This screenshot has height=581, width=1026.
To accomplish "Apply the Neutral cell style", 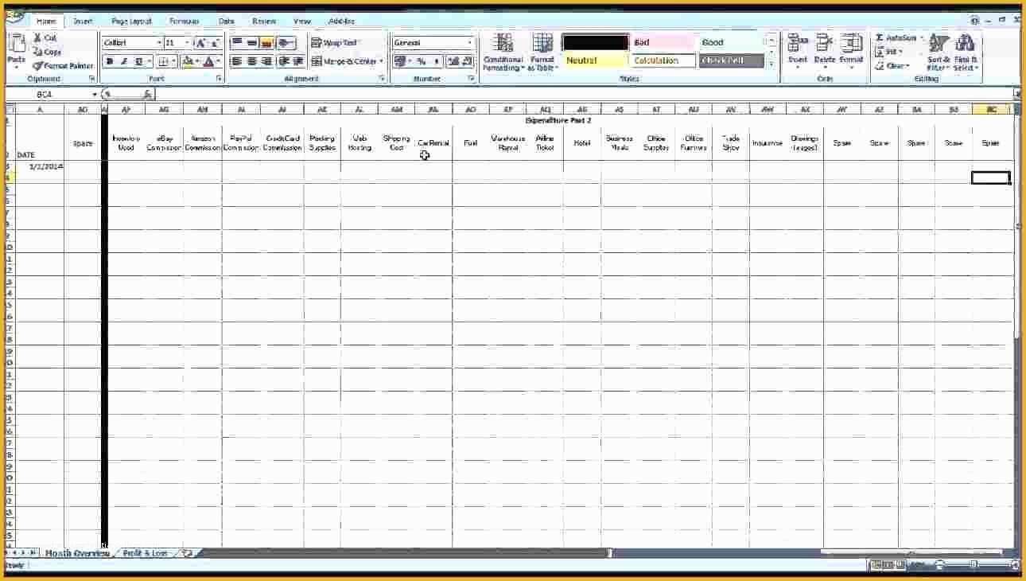I will tap(595, 60).
